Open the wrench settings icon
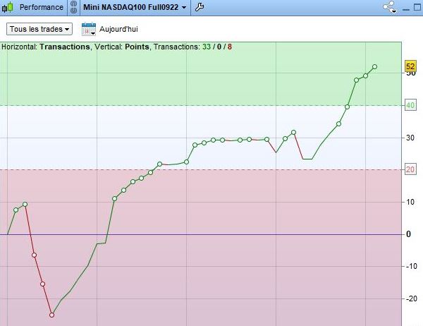Screen dimensions: 423x326 click(x=200, y=7)
